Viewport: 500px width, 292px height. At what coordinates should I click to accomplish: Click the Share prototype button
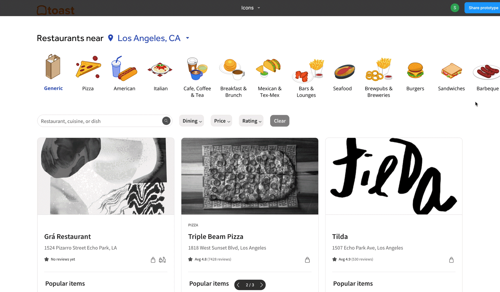coord(483,8)
